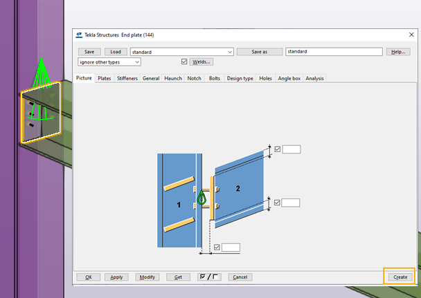Toggle the checkbox beside the top dimension field
The width and height of the screenshot is (421, 298).
point(278,149)
